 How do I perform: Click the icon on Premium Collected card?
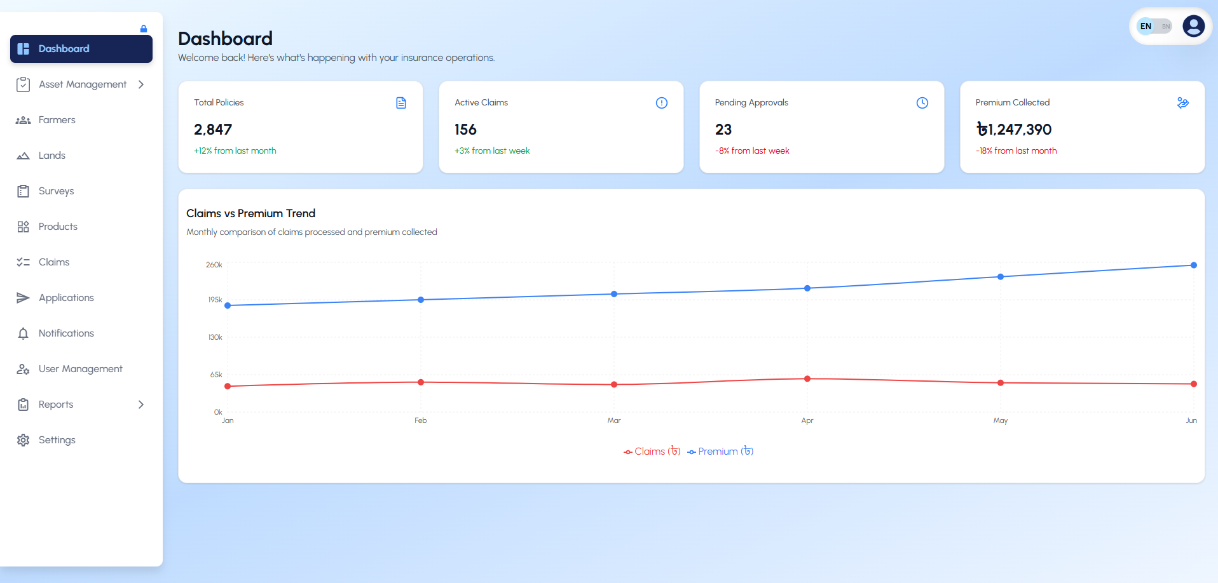coord(1182,103)
